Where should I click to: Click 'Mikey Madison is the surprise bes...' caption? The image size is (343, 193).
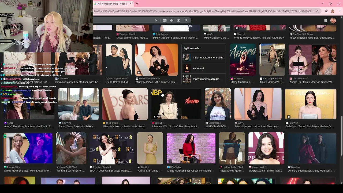[156, 82]
